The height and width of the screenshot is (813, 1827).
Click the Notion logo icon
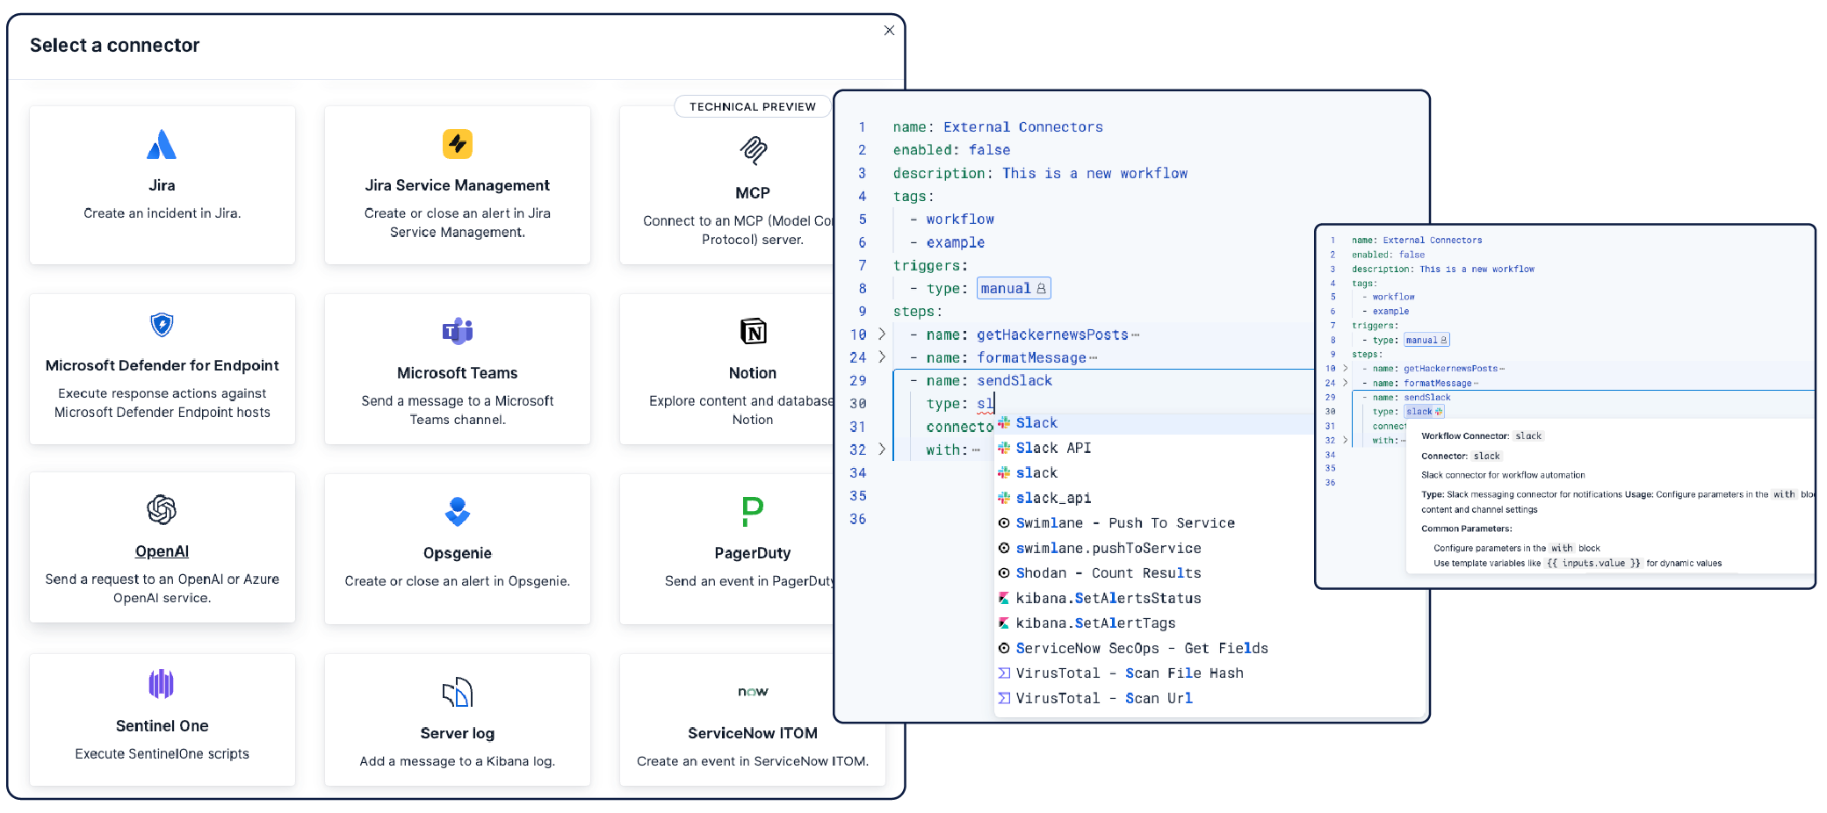pyautogui.click(x=753, y=331)
